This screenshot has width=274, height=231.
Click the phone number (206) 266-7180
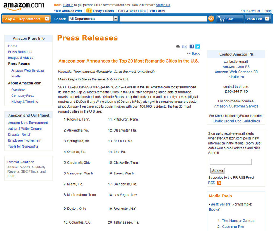[236, 91]
